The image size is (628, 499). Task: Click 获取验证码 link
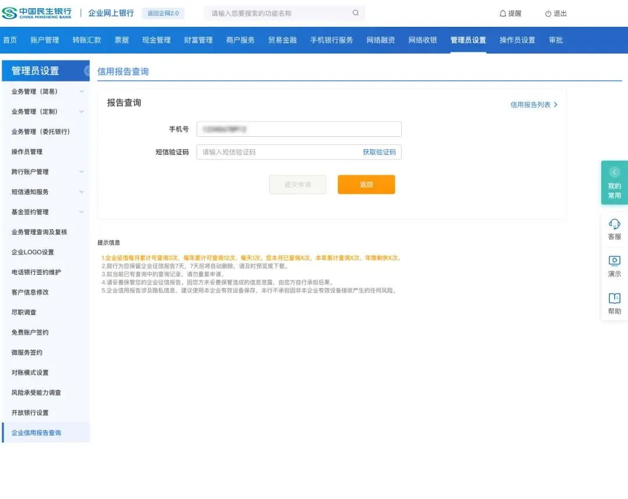(x=379, y=152)
